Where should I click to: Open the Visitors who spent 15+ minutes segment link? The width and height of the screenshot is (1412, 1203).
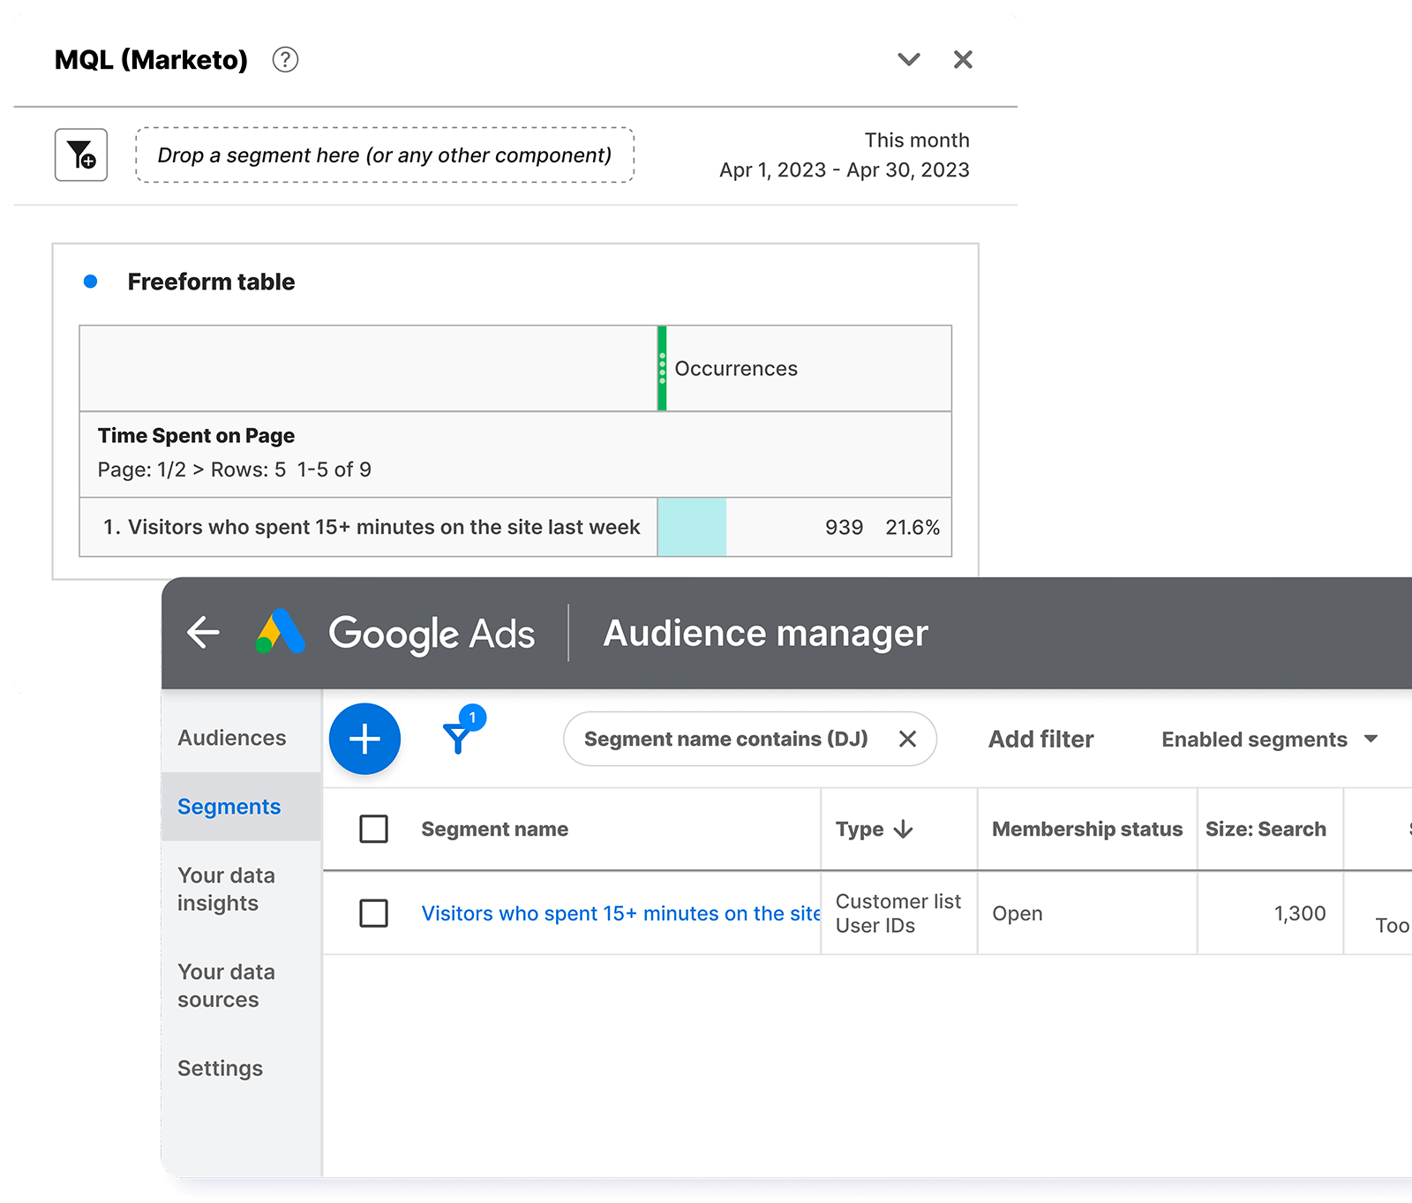point(620,914)
